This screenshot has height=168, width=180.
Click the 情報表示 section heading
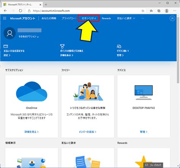[10, 143]
